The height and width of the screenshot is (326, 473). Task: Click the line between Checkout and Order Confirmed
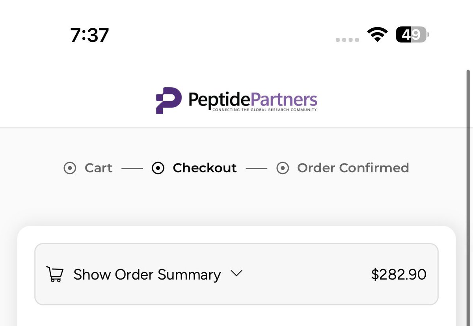click(257, 169)
